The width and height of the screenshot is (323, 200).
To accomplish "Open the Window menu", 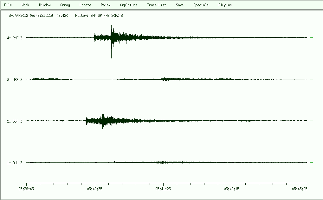I will tap(45, 5).
